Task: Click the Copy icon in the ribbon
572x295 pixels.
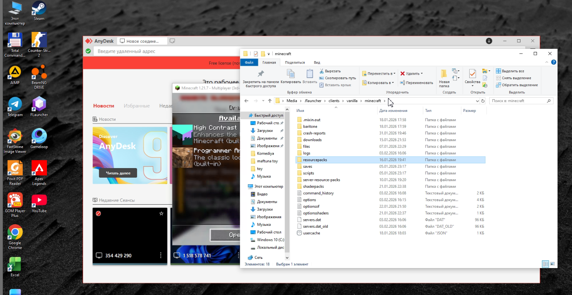Action: tap(291, 74)
